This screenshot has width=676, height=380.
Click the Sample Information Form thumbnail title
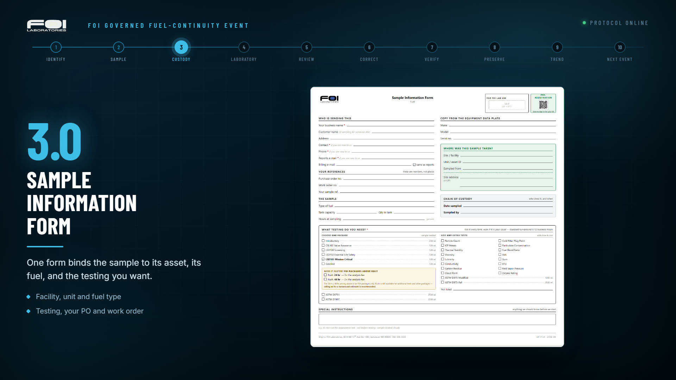(x=412, y=98)
